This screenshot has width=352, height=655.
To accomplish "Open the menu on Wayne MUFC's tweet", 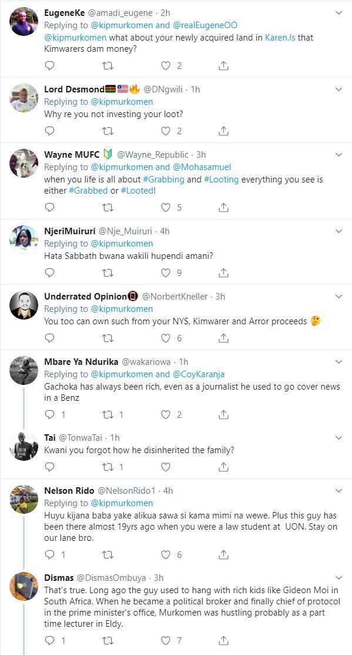I will 339,155.
